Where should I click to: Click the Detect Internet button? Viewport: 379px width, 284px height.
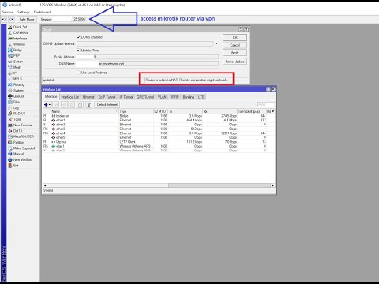click(107, 105)
